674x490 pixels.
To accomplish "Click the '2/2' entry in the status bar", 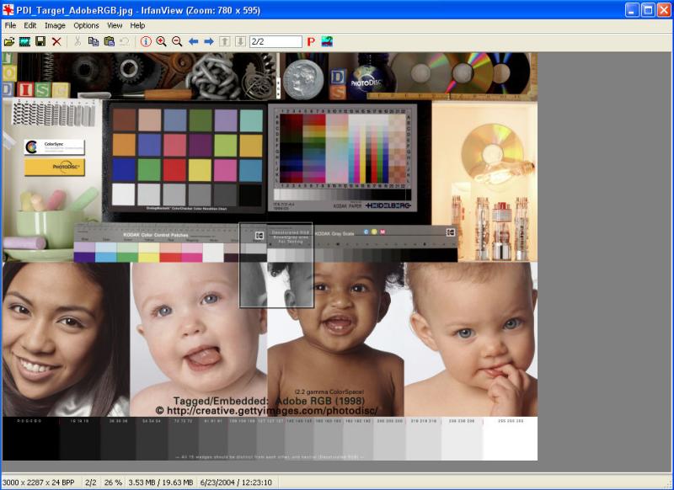I will (91, 482).
